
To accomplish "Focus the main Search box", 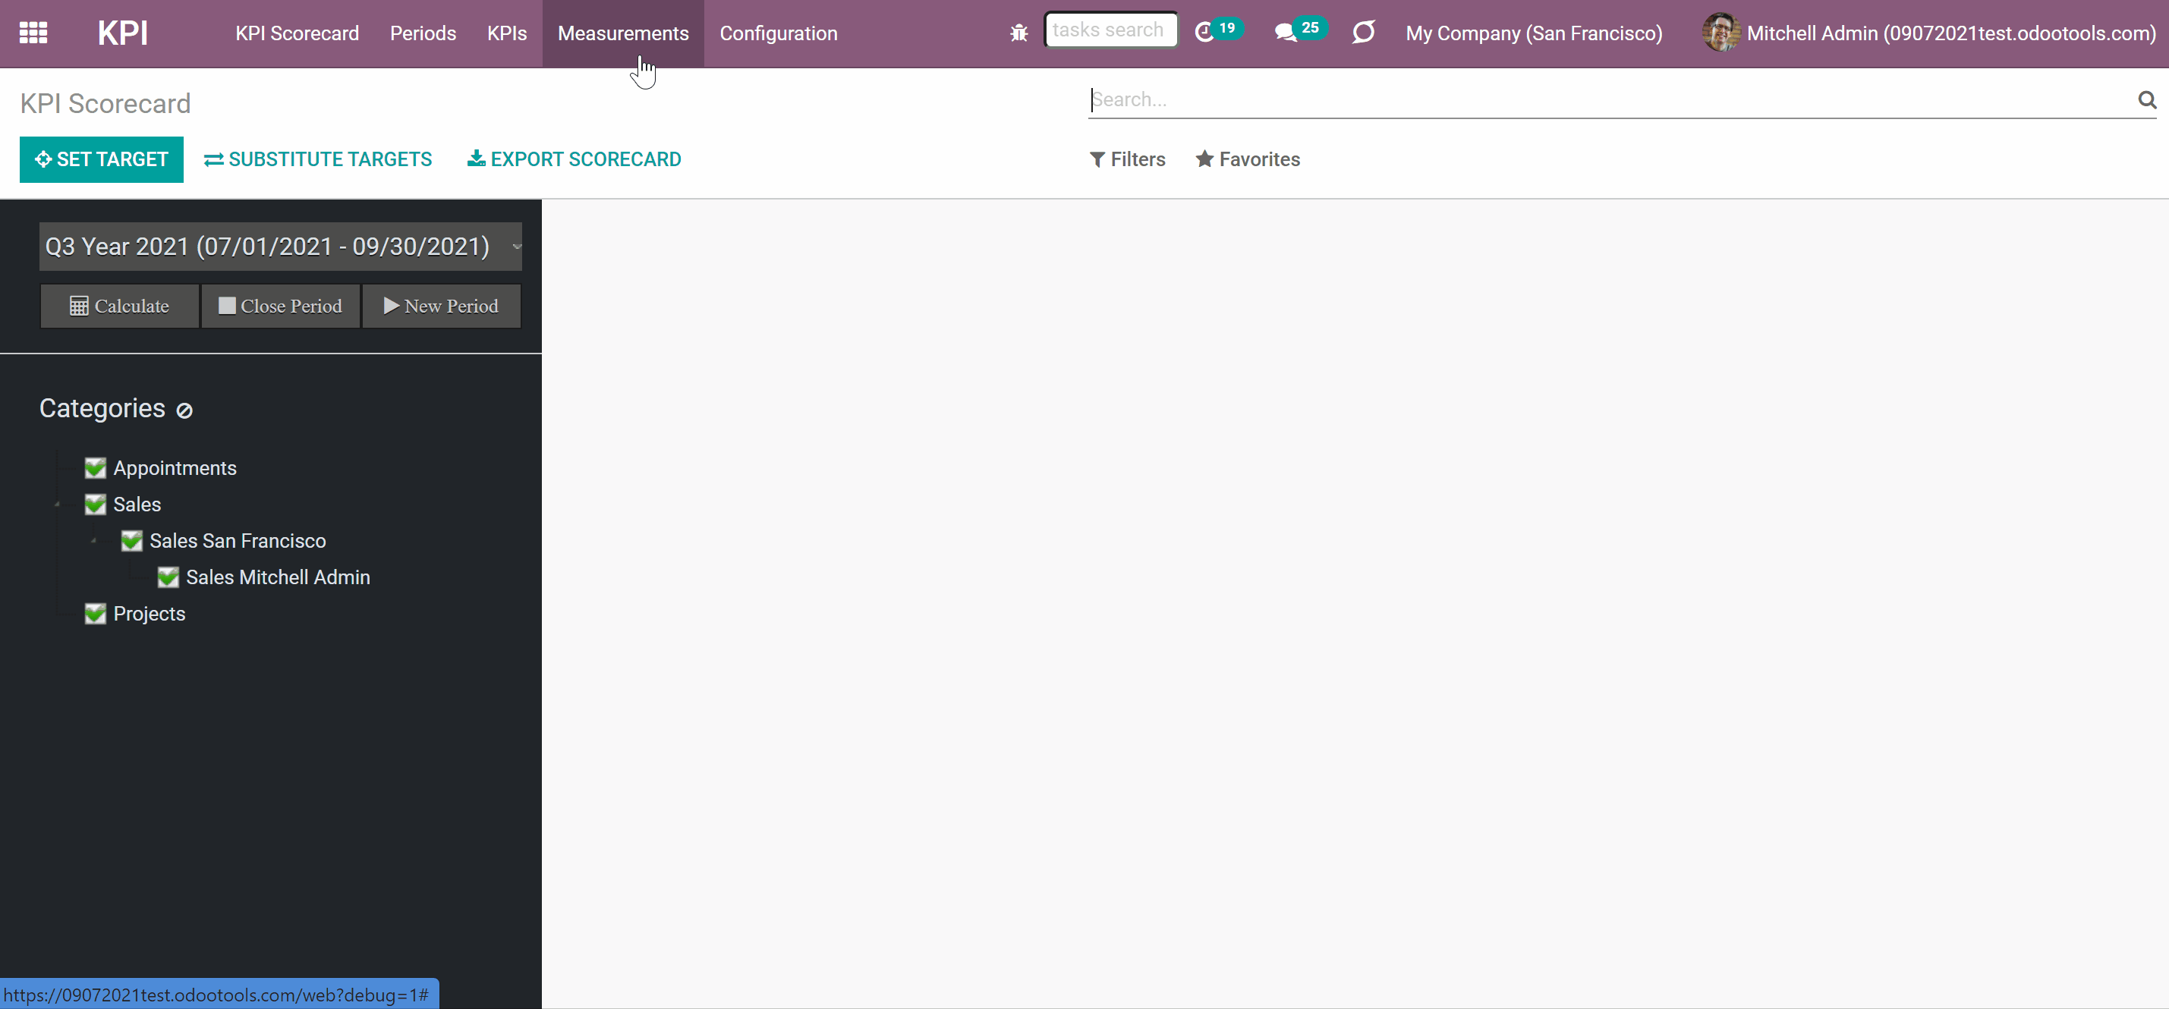I will pyautogui.click(x=1610, y=100).
